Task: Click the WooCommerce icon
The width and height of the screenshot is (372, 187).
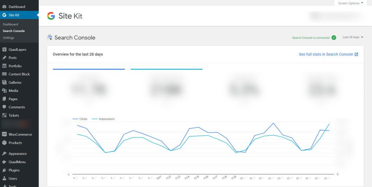Action: [4, 134]
